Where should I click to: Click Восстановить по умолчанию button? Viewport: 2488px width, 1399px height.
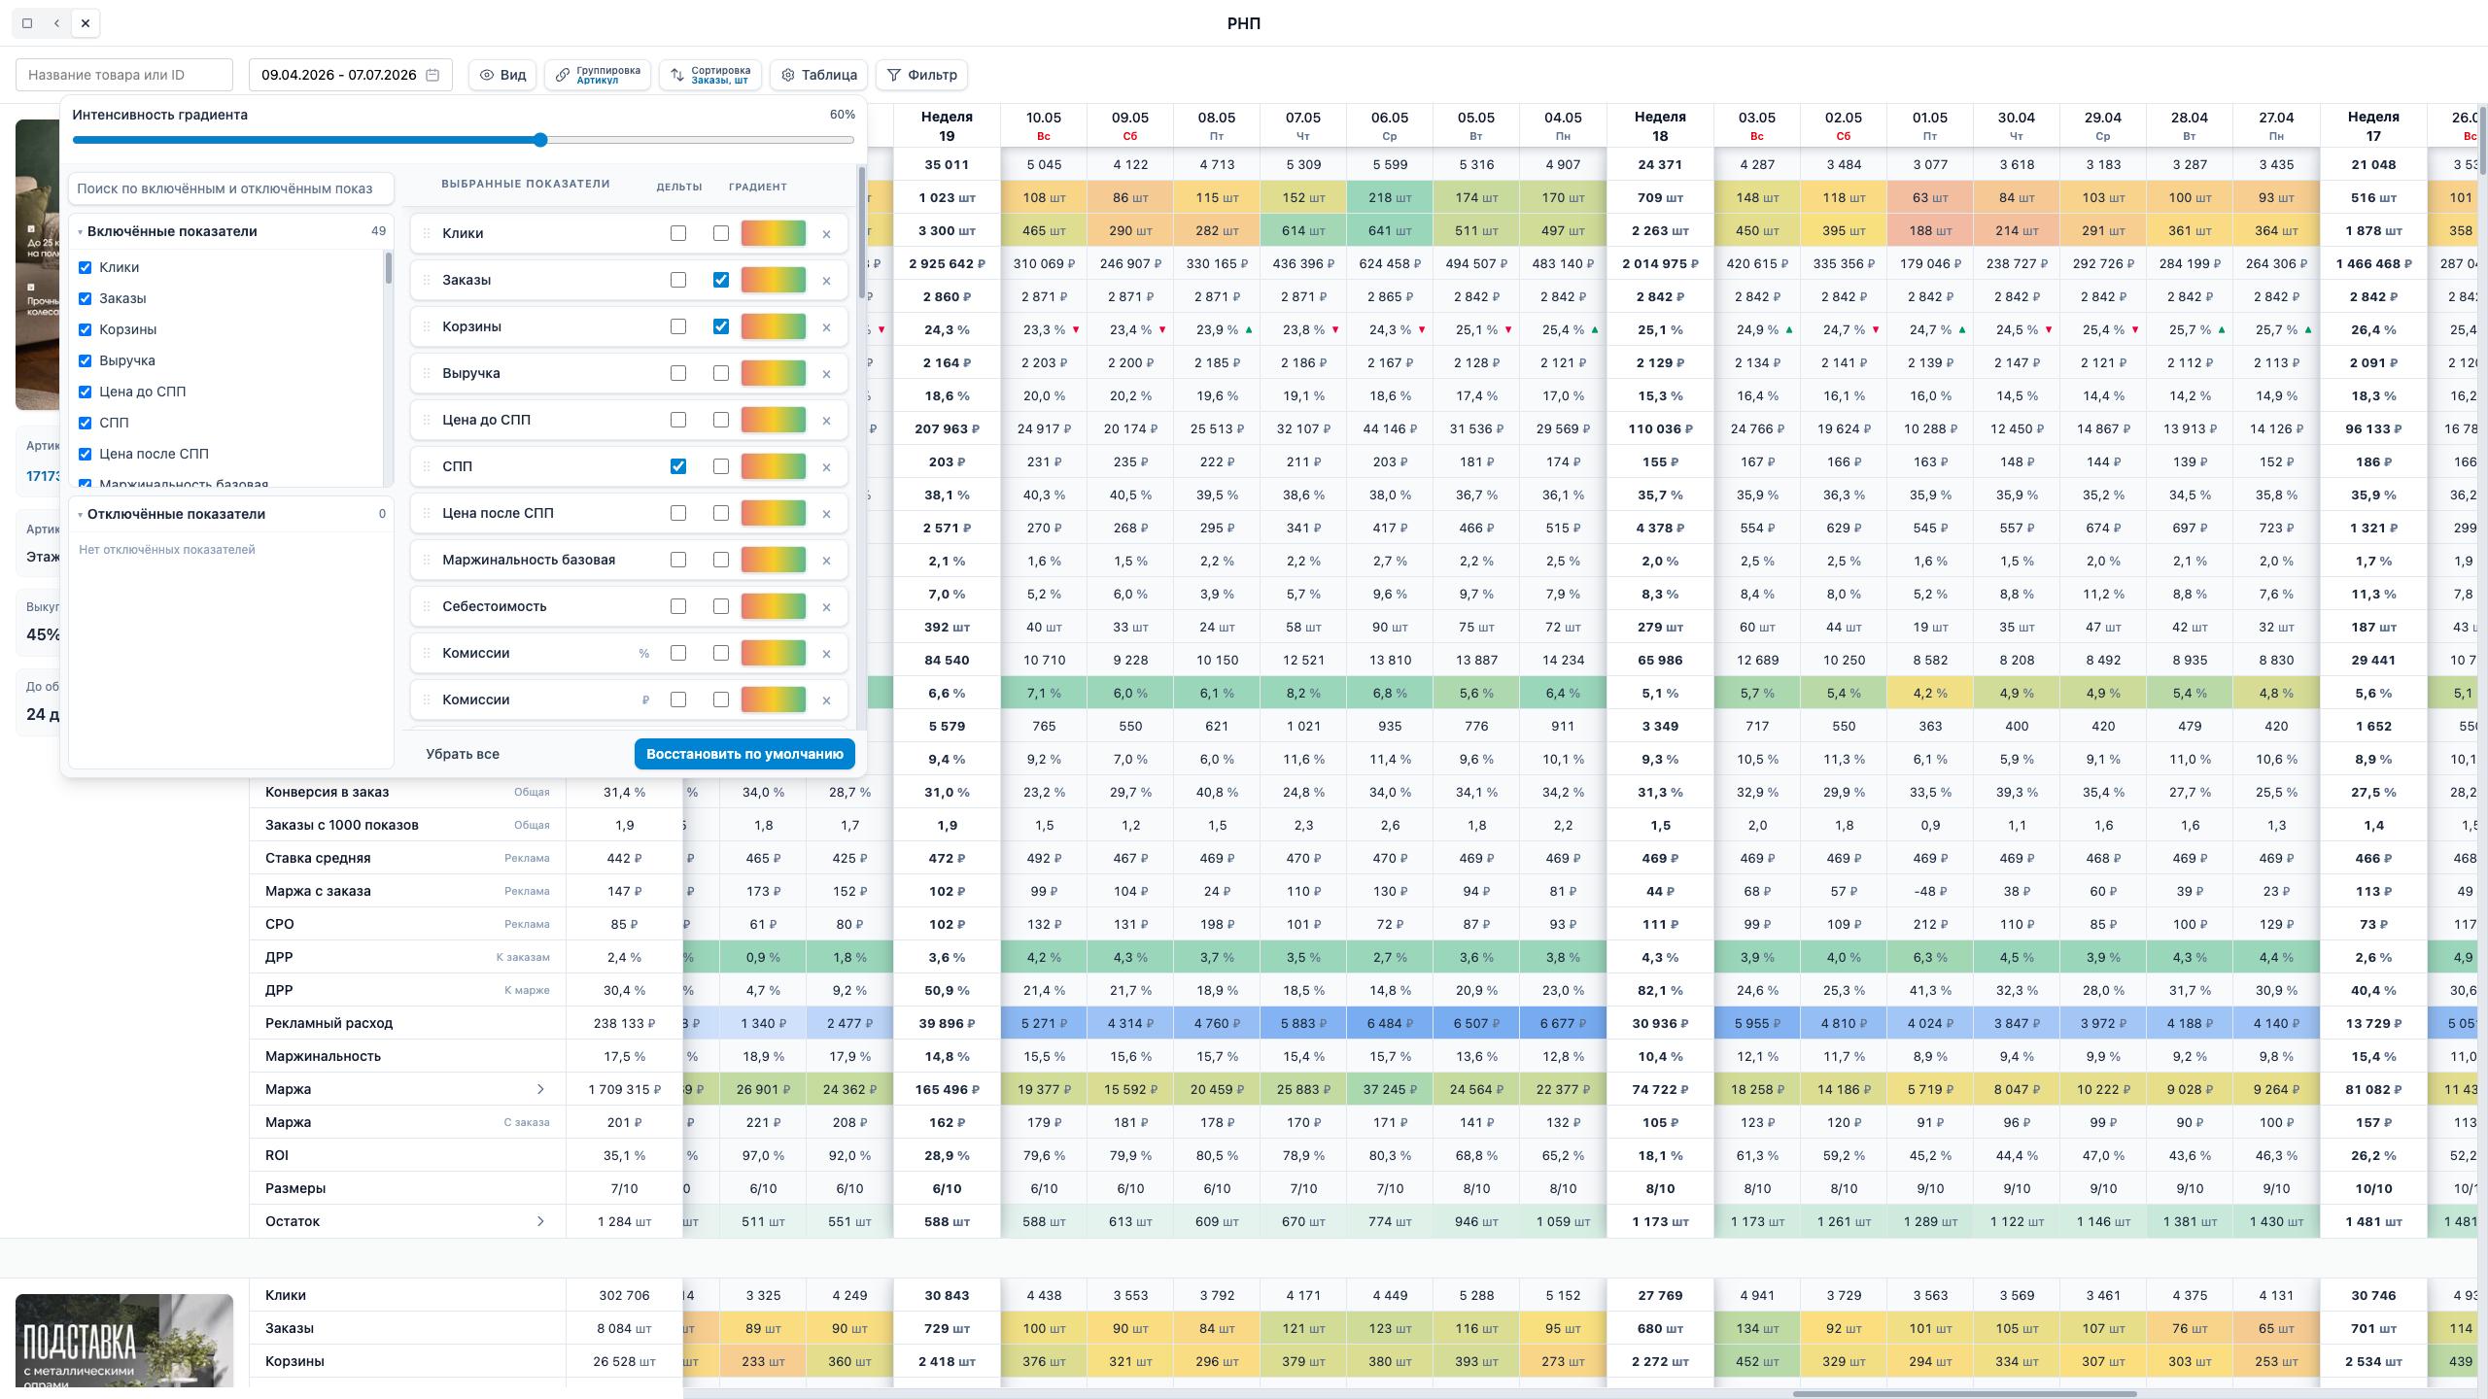click(x=744, y=754)
